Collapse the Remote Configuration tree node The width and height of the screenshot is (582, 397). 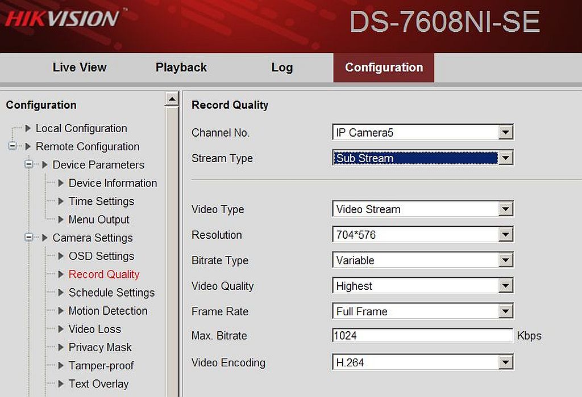(x=13, y=146)
